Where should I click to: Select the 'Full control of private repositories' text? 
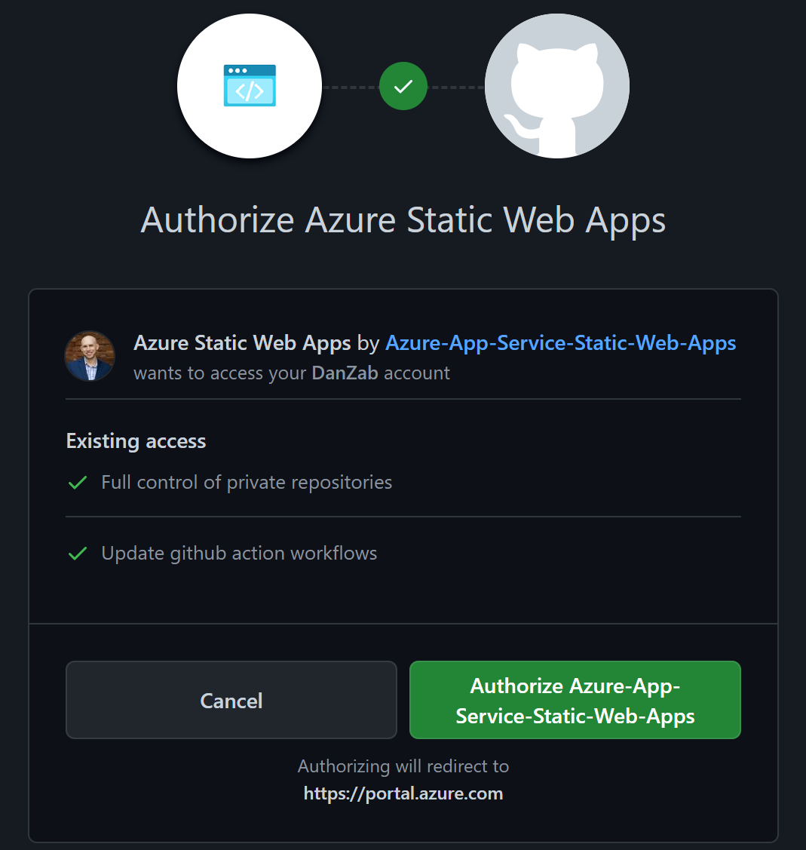coord(247,483)
